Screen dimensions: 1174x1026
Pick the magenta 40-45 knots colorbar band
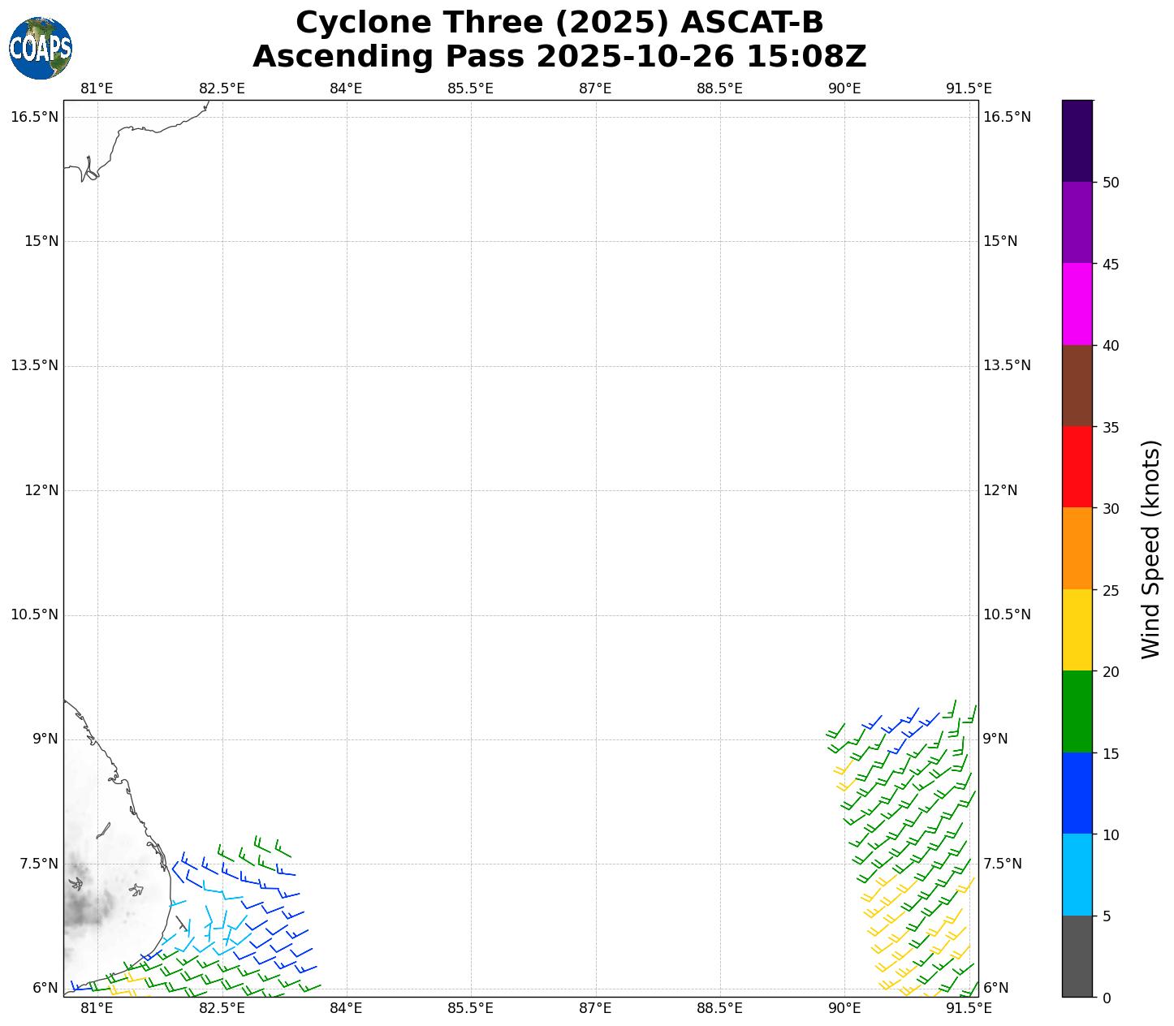click(1077, 304)
